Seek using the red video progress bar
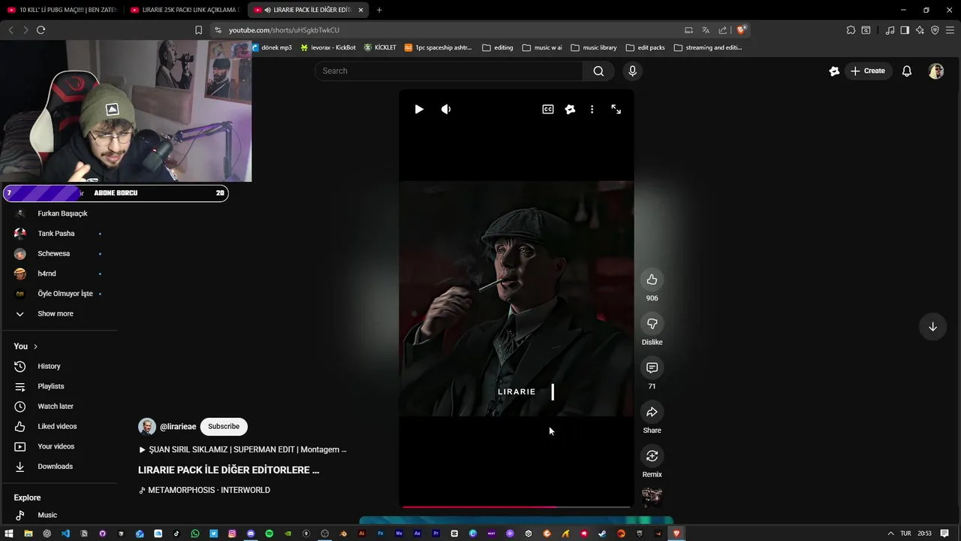 pyautogui.click(x=517, y=506)
